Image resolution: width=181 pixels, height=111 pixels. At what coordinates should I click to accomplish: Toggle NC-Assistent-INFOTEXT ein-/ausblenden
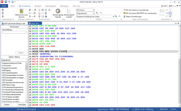[140, 13]
